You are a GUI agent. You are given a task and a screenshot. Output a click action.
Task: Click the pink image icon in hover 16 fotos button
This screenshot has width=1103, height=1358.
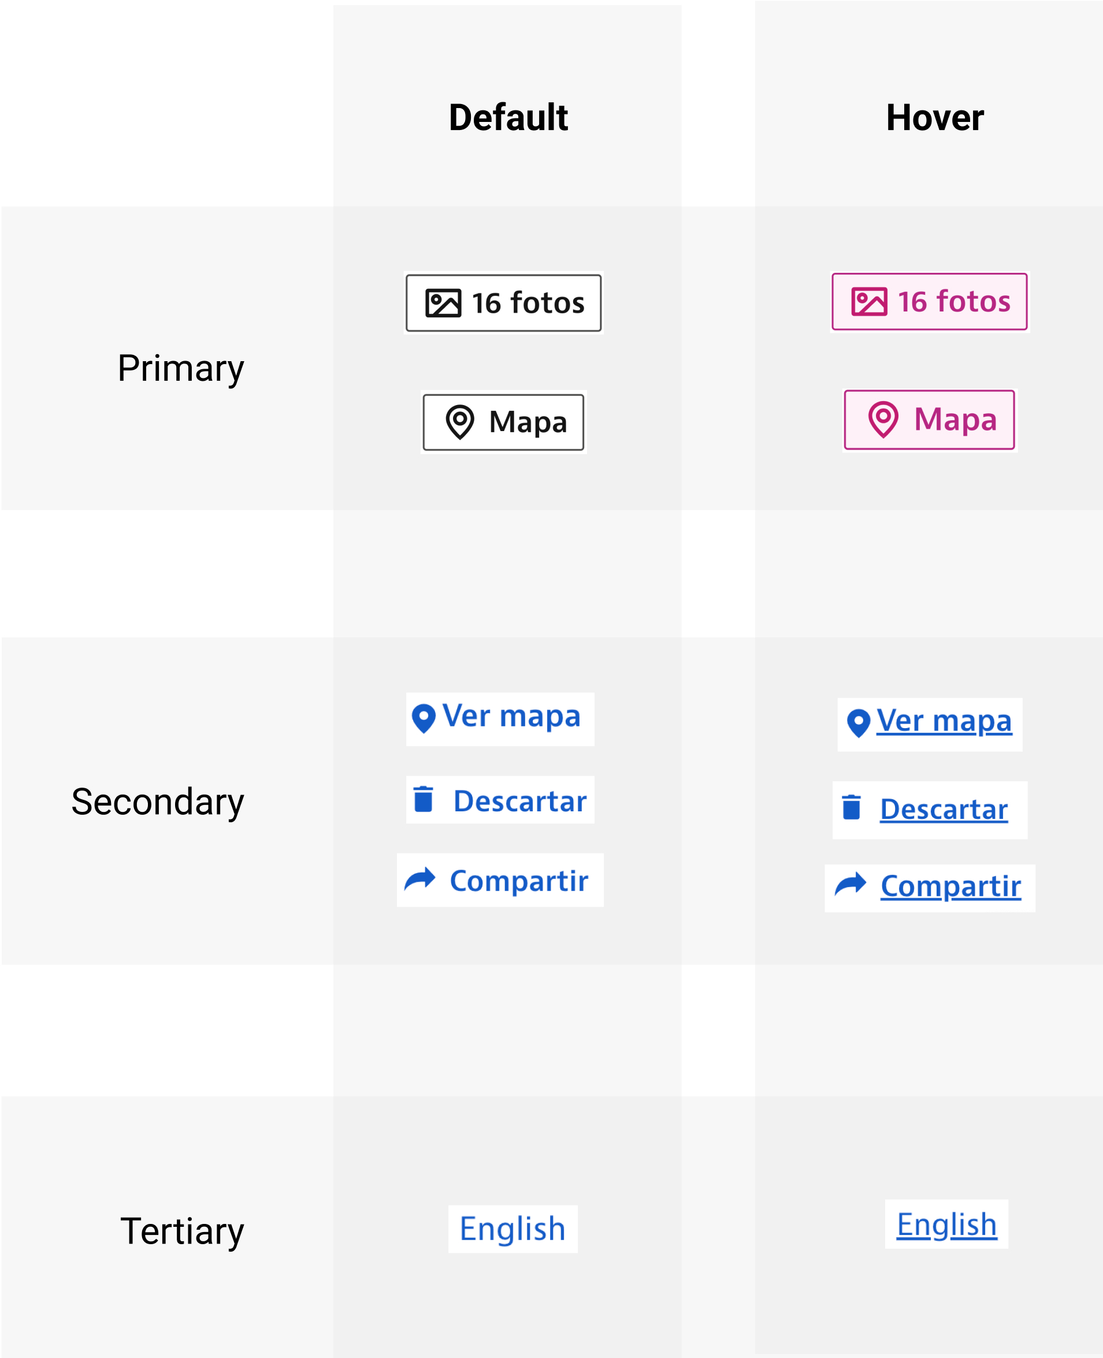coord(868,302)
